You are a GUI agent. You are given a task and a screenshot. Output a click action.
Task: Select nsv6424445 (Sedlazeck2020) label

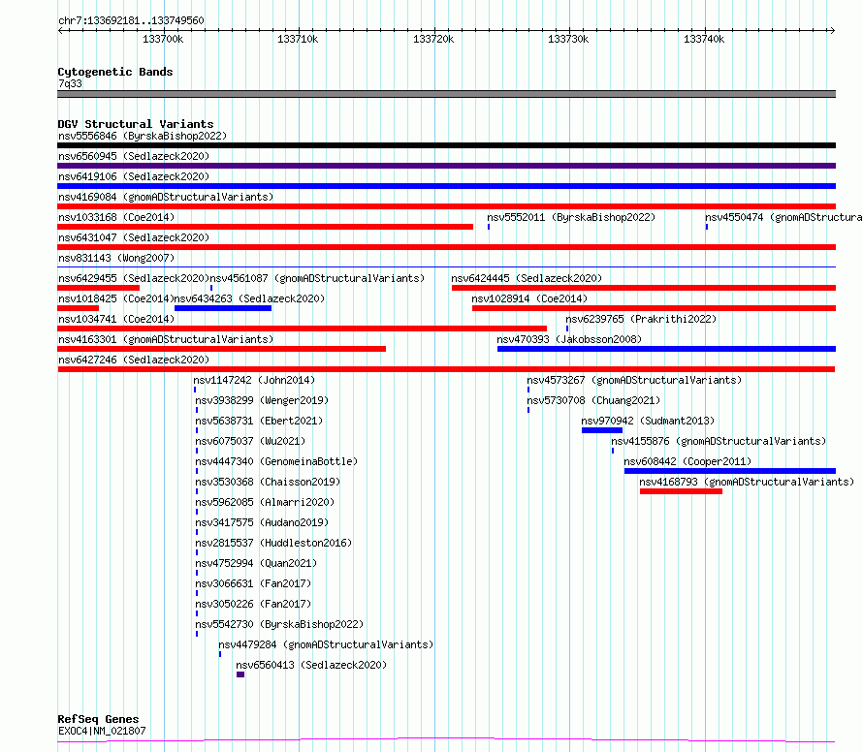click(x=527, y=278)
